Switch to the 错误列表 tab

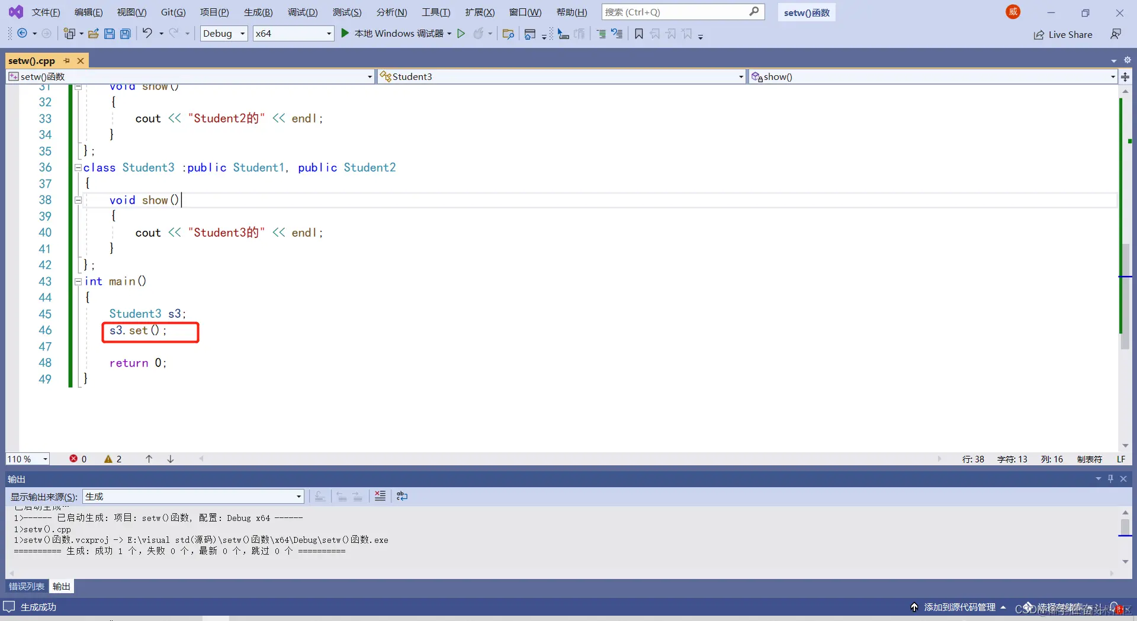point(27,586)
